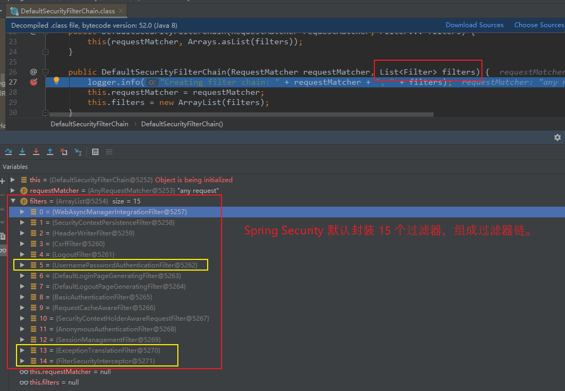Viewport: 565px width, 391px height.
Task: Expand AnonymousAuthenticationFilter entry 11
Action: pos(22,329)
